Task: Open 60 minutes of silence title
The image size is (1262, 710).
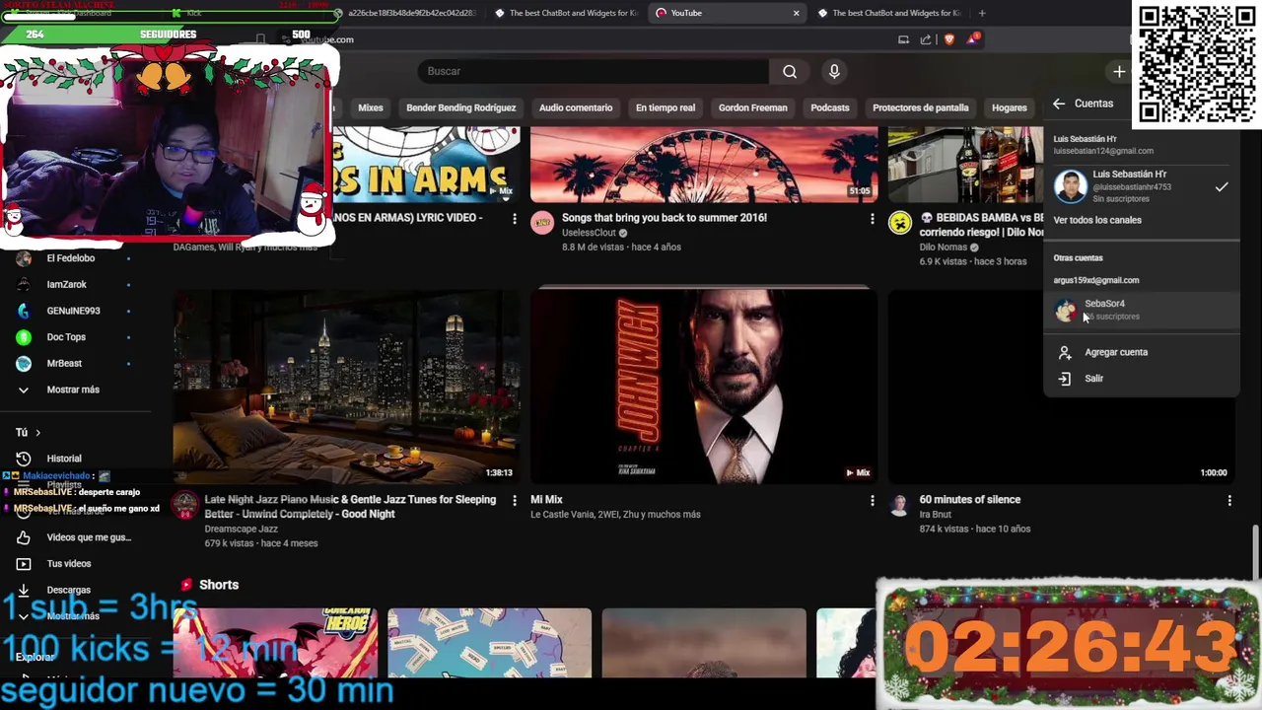Action: [x=970, y=500]
